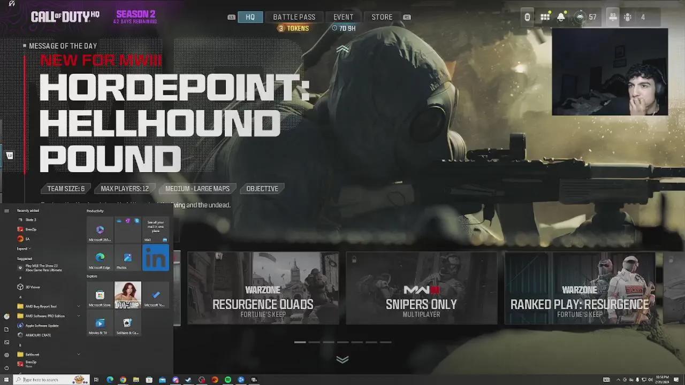Open Google Chrome from the taskbar
Viewport: 685px width, 385px height.
(123, 380)
